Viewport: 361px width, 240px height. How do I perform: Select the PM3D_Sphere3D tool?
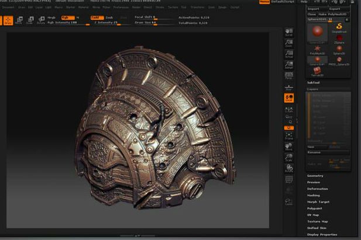339,61
